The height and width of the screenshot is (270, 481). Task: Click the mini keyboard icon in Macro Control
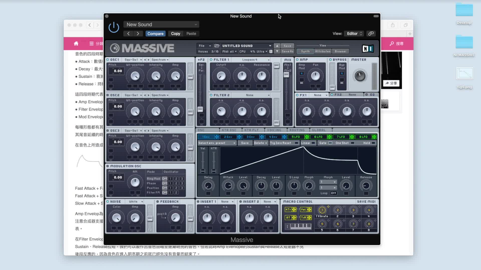coord(300,226)
